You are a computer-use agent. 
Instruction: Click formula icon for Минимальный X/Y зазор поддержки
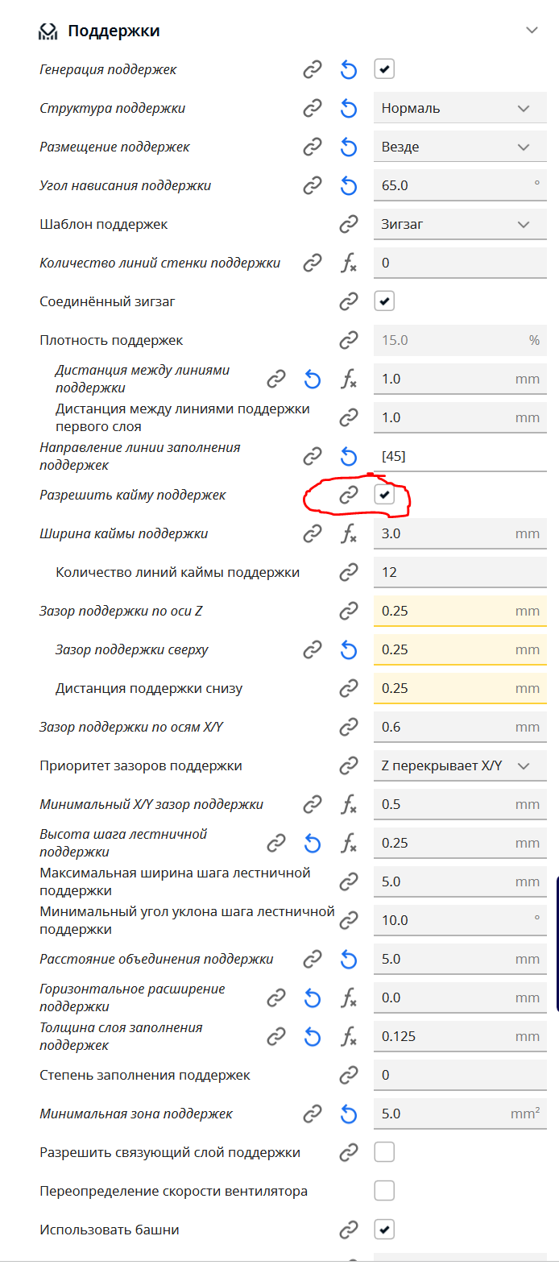349,804
